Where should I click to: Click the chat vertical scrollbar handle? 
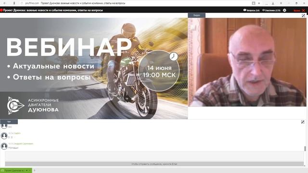point(305,148)
